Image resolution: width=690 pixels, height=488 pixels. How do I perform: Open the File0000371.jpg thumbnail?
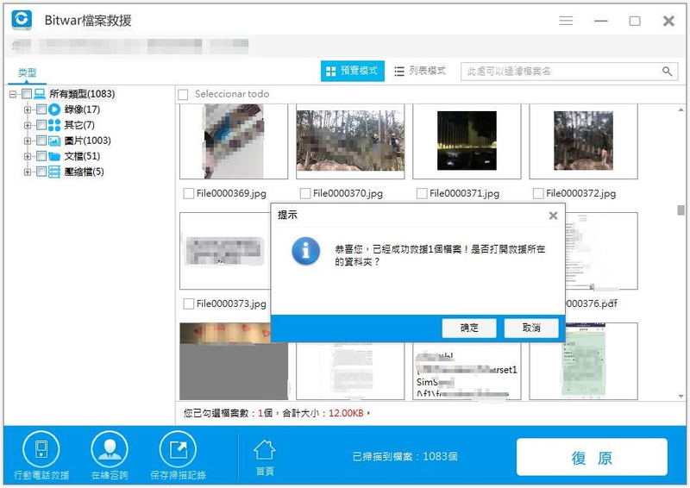pyautogui.click(x=467, y=141)
